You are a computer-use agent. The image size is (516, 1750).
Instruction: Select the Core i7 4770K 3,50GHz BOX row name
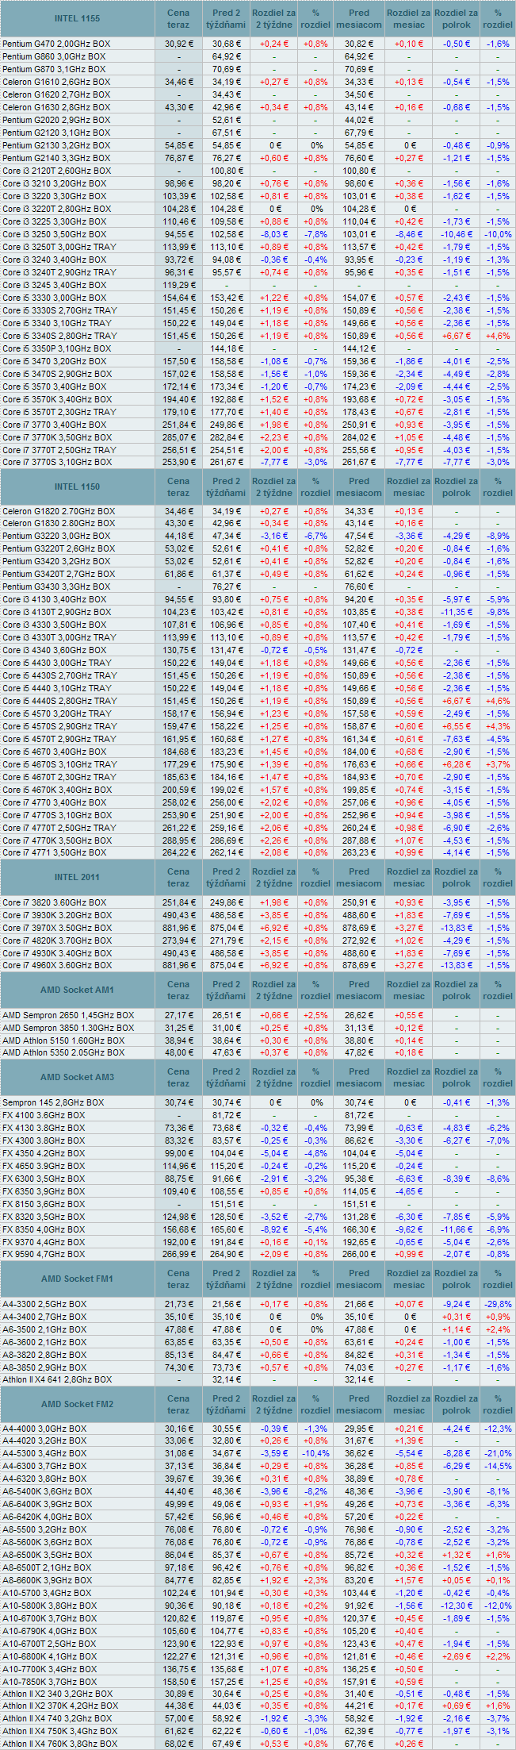[57, 842]
